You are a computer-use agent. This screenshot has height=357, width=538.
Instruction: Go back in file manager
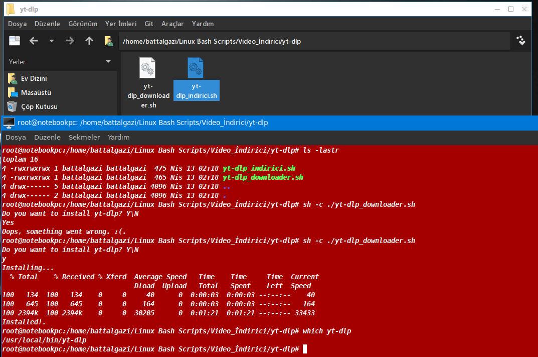[34, 41]
